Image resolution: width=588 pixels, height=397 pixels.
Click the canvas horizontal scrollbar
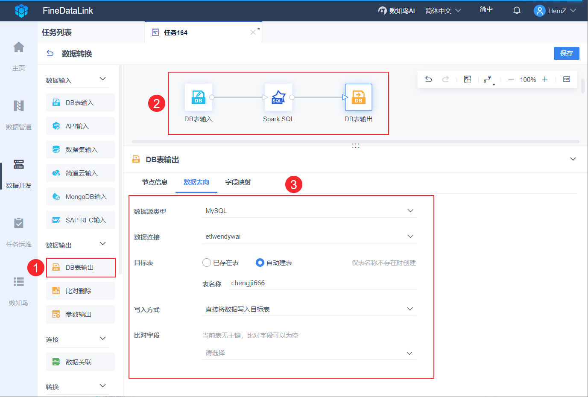tap(355, 142)
